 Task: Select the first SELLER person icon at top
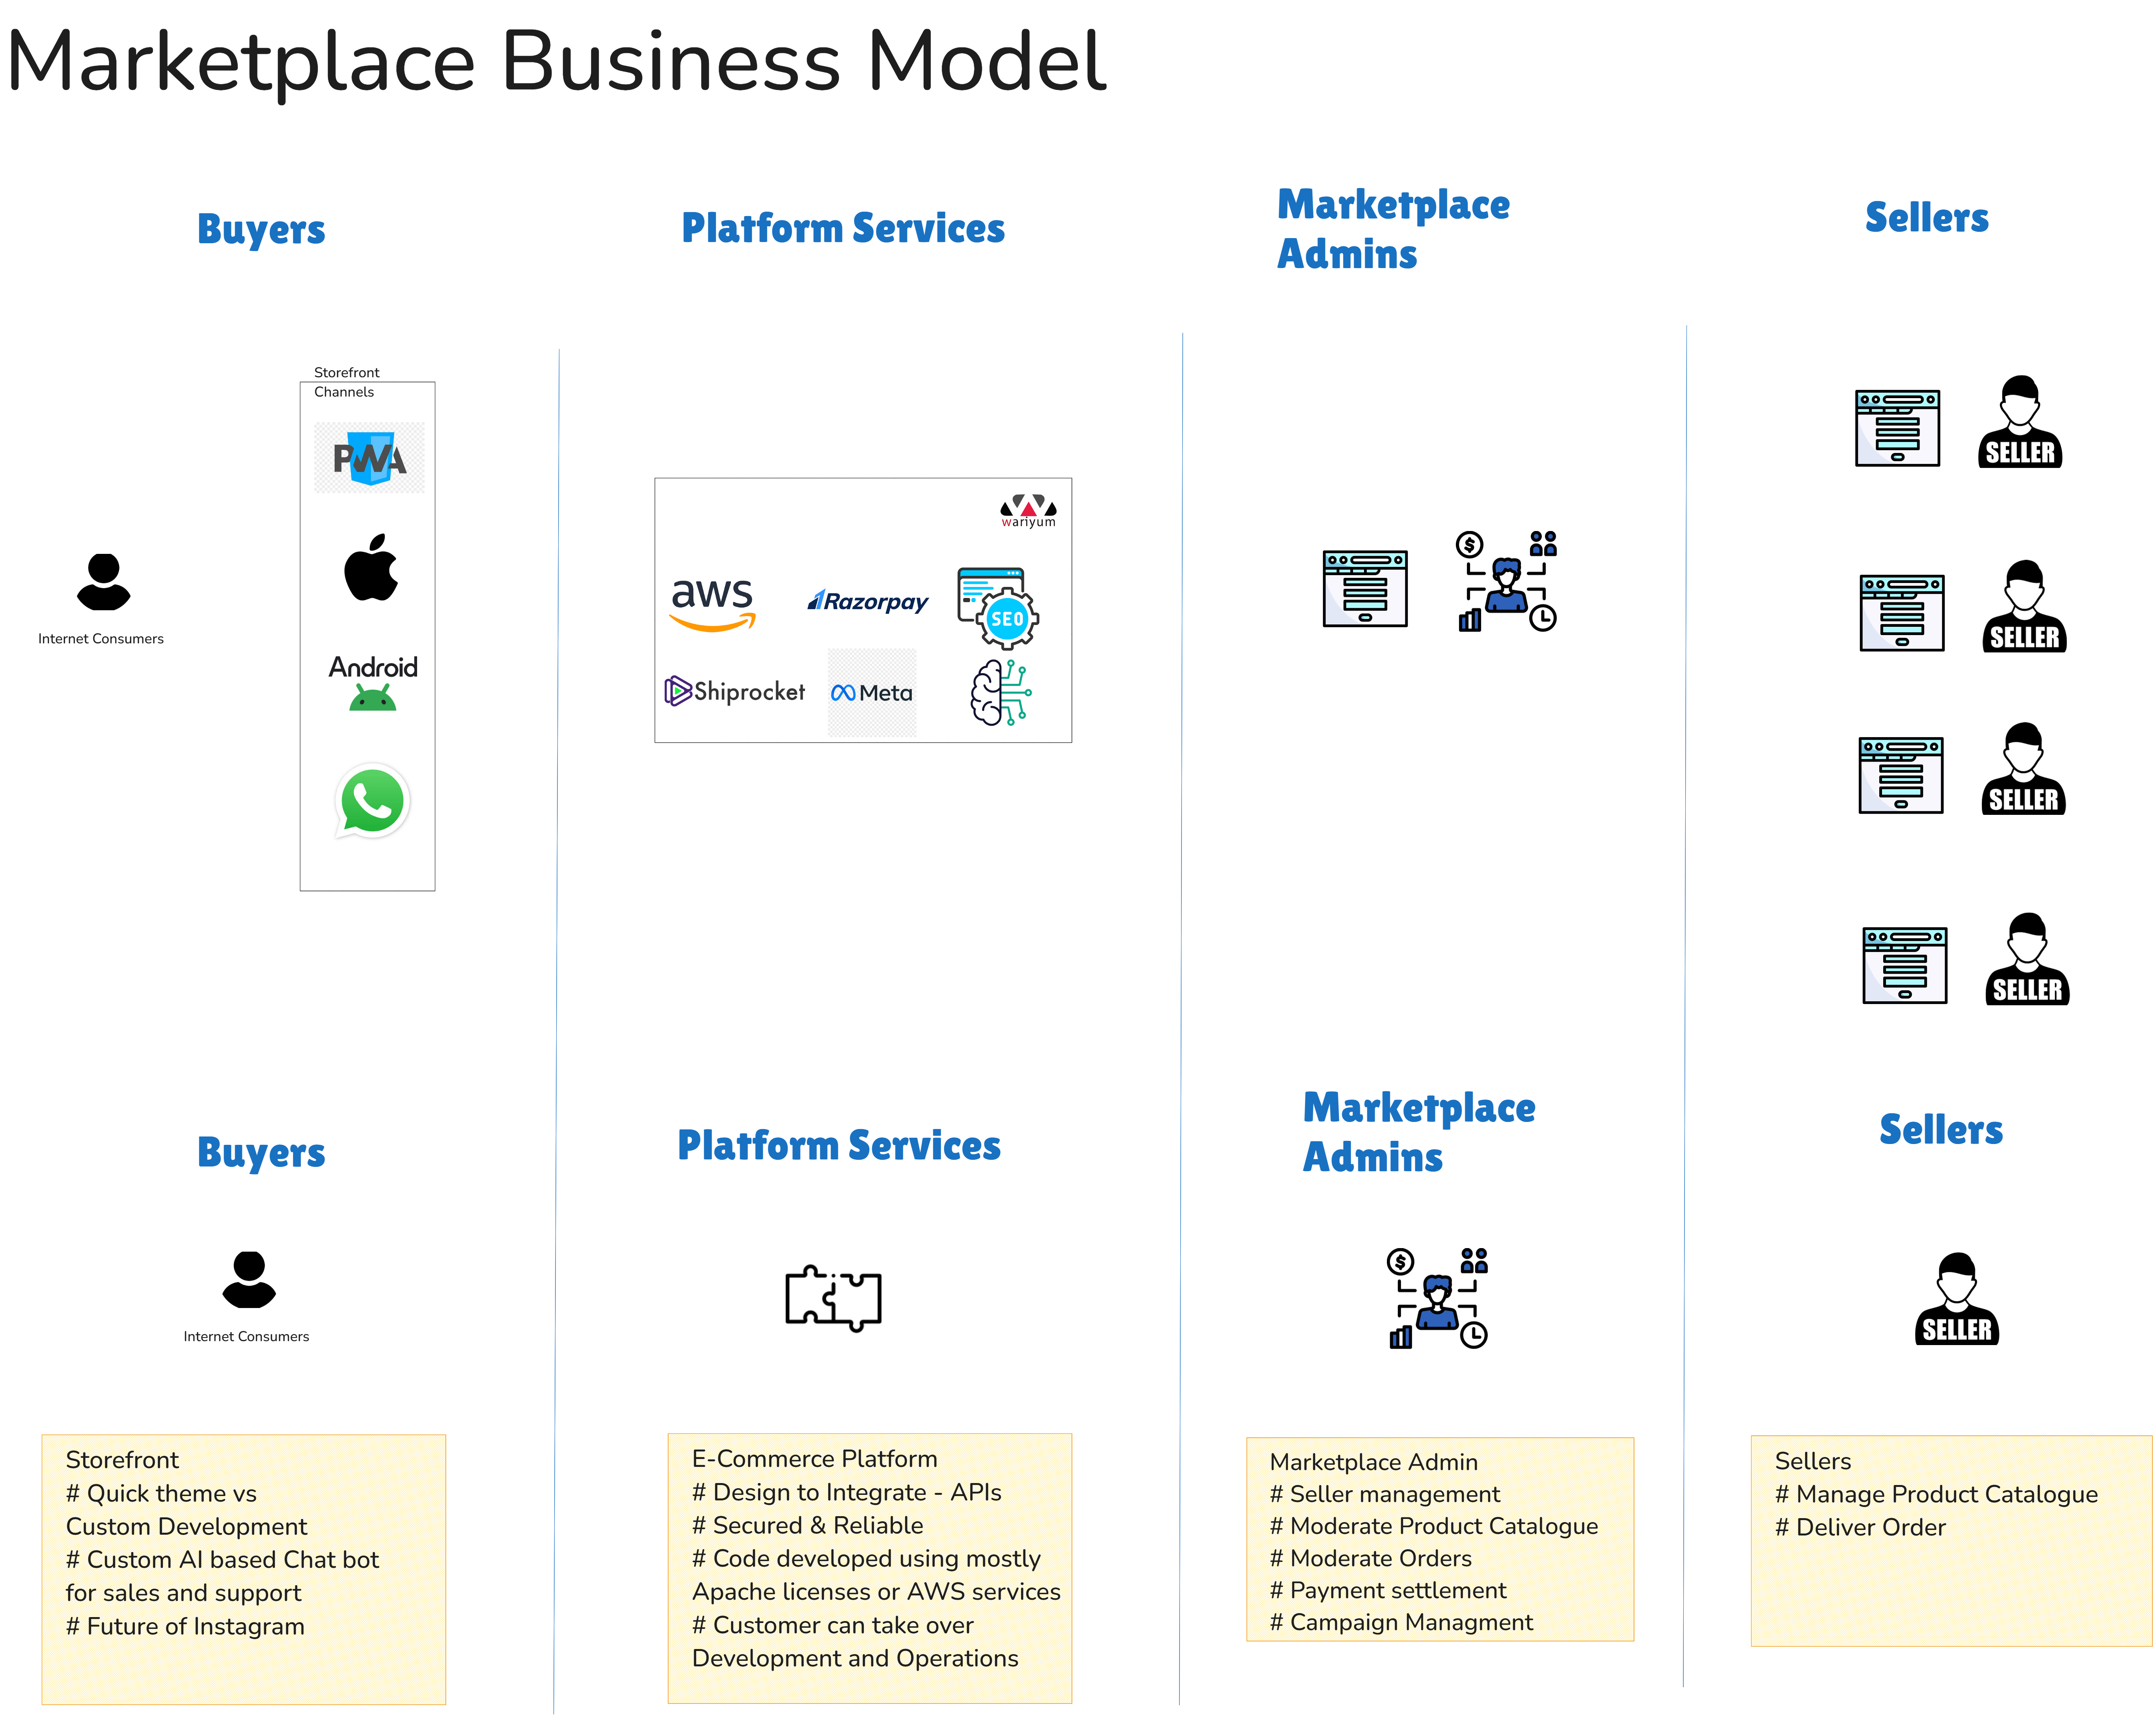point(2020,422)
